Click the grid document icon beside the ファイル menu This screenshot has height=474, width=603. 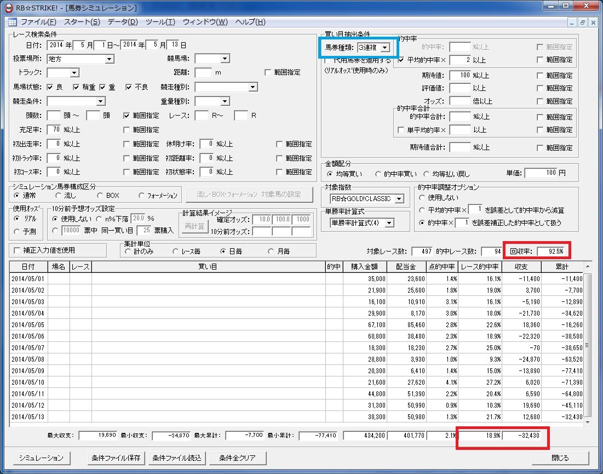coord(12,22)
